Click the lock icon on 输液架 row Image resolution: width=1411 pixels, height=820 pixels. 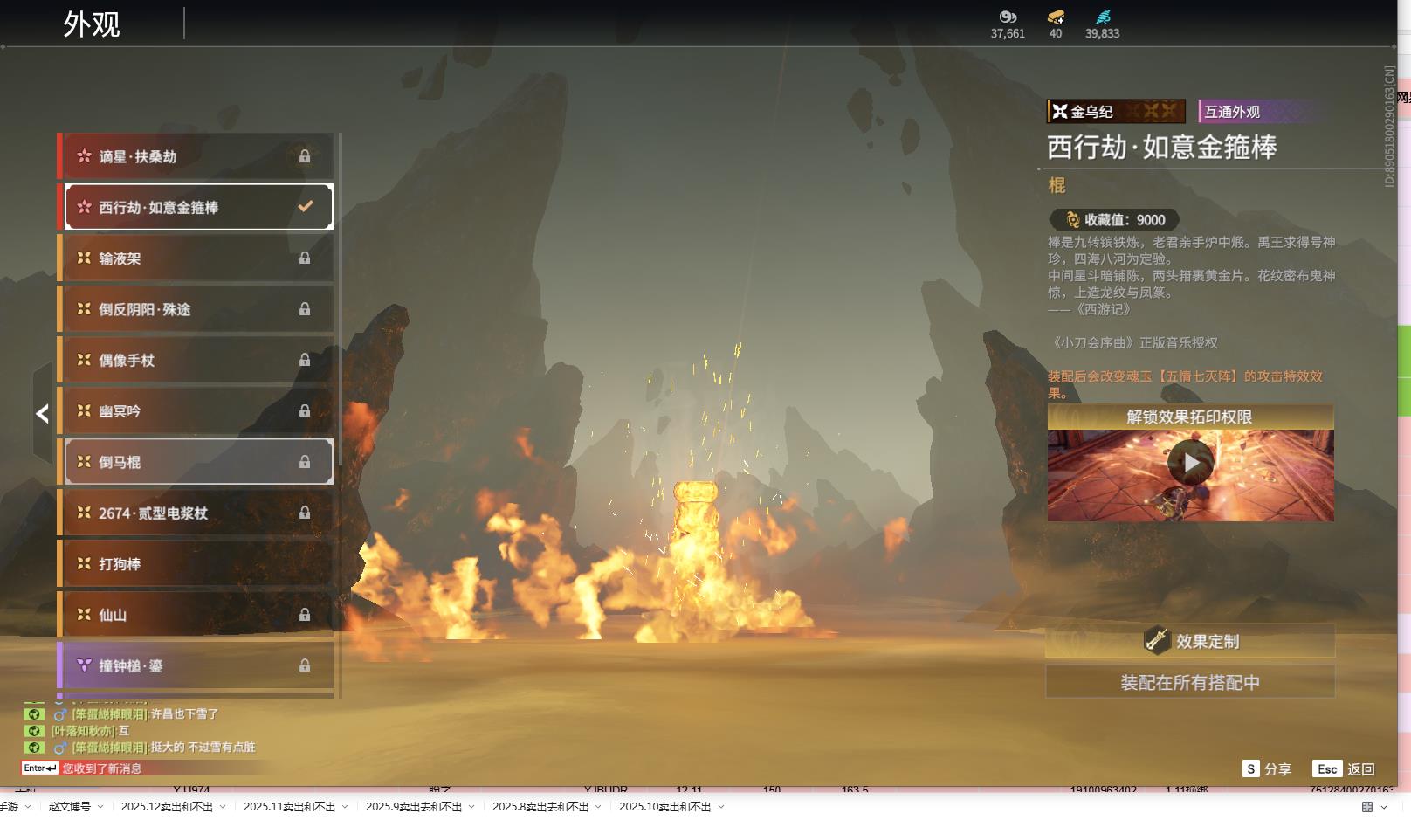[305, 258]
